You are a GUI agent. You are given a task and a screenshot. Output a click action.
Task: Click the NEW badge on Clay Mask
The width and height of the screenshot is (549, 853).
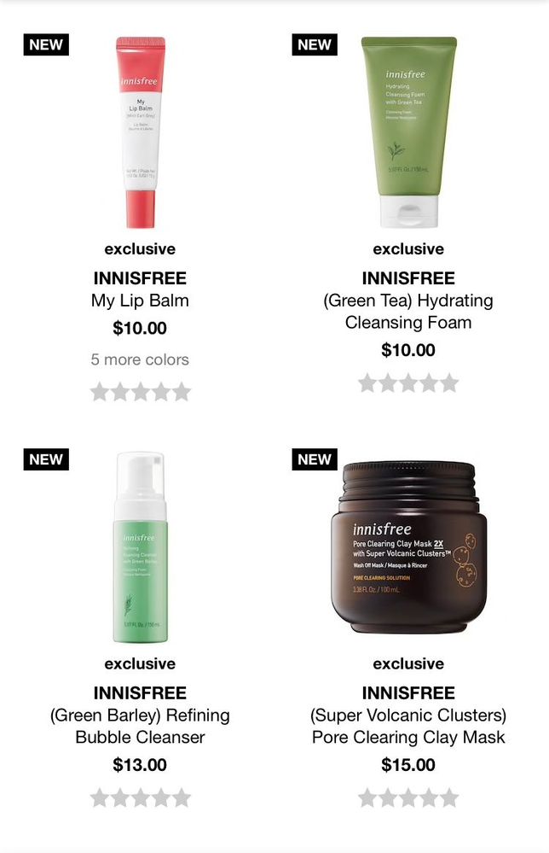click(315, 459)
